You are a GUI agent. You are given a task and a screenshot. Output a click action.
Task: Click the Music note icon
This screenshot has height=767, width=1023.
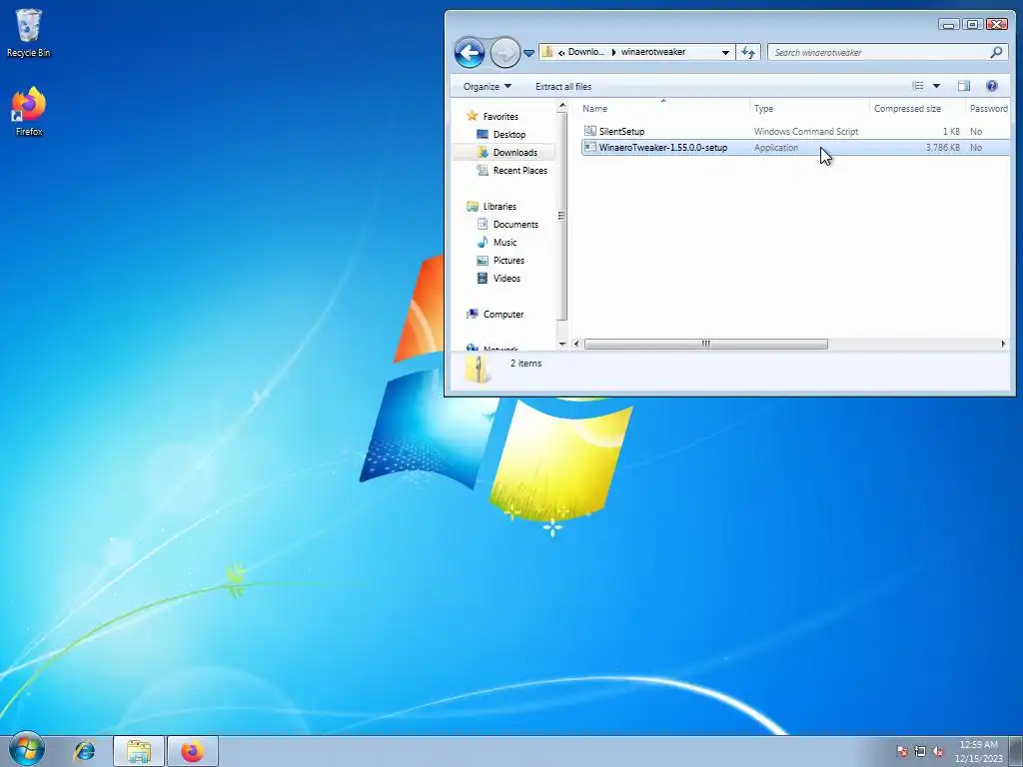point(483,242)
